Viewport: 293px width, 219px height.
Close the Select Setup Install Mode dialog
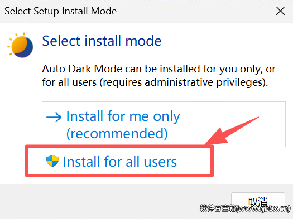pyautogui.click(x=280, y=11)
